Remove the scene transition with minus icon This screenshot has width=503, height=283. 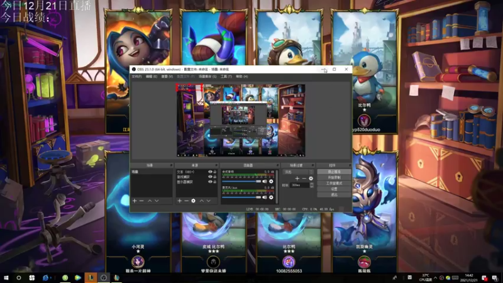pos(304,179)
